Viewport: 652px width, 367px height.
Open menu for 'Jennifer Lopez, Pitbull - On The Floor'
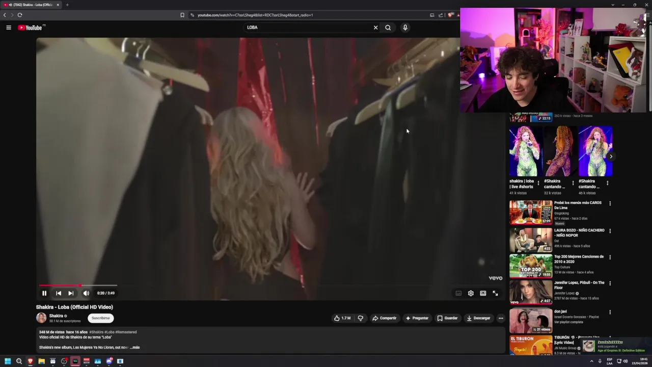point(610,283)
